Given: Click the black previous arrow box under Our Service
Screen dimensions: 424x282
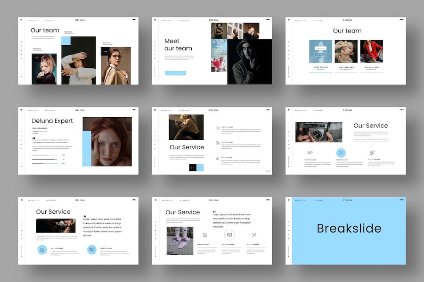Looking at the screenshot, I should tap(193, 168).
